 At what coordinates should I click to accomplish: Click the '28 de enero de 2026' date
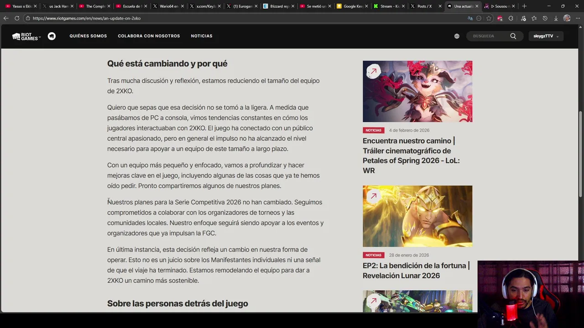[x=409, y=255]
